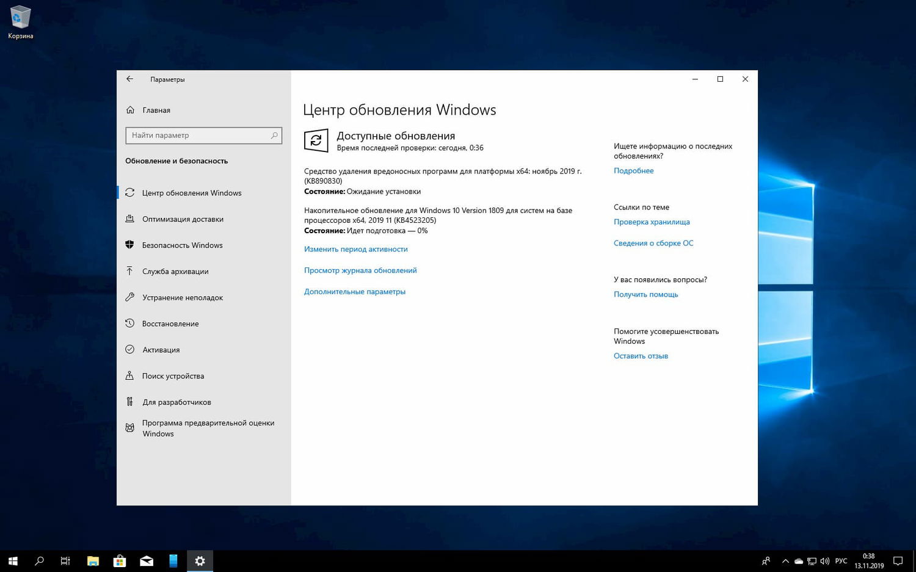This screenshot has width=916, height=572.
Task: Open Просмотр журнала обновлений
Action: pyautogui.click(x=360, y=270)
